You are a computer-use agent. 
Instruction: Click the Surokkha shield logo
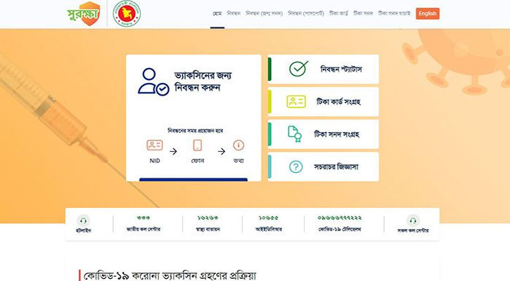pyautogui.click(x=84, y=13)
